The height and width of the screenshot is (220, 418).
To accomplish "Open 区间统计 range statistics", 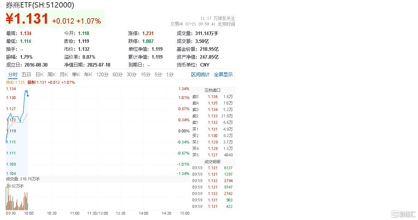I will click(x=200, y=74).
